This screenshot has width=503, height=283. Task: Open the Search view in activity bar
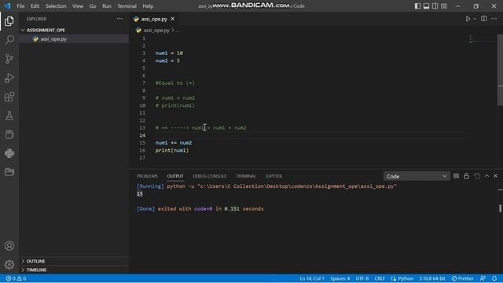pos(9,40)
